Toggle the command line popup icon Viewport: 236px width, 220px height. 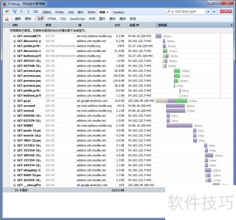35,11
